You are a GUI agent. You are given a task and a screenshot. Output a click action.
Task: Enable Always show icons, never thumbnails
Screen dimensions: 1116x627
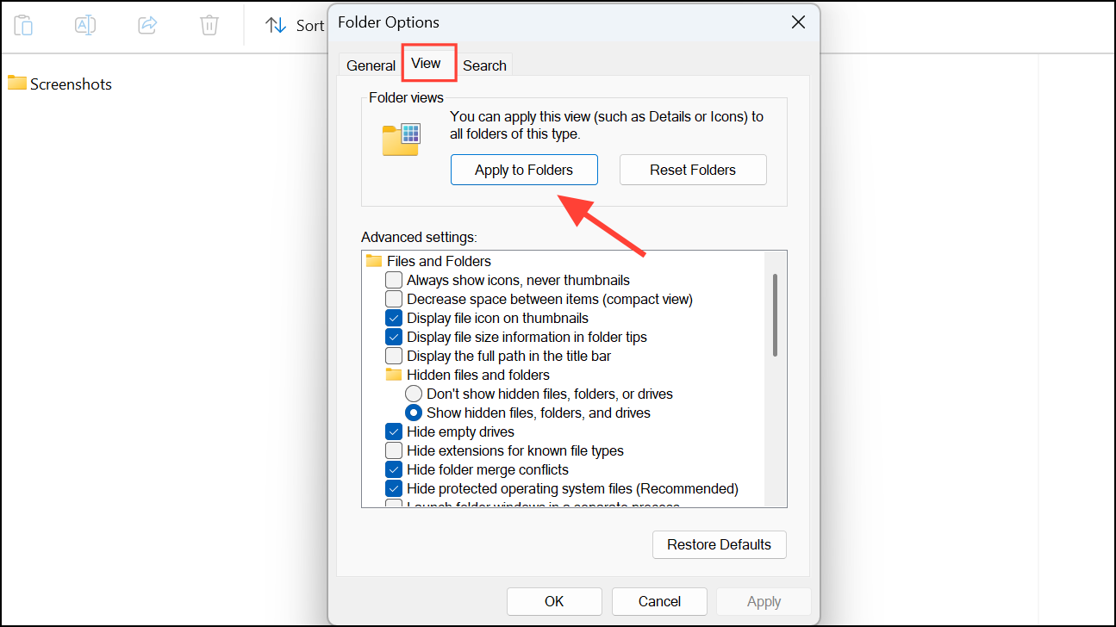click(394, 280)
